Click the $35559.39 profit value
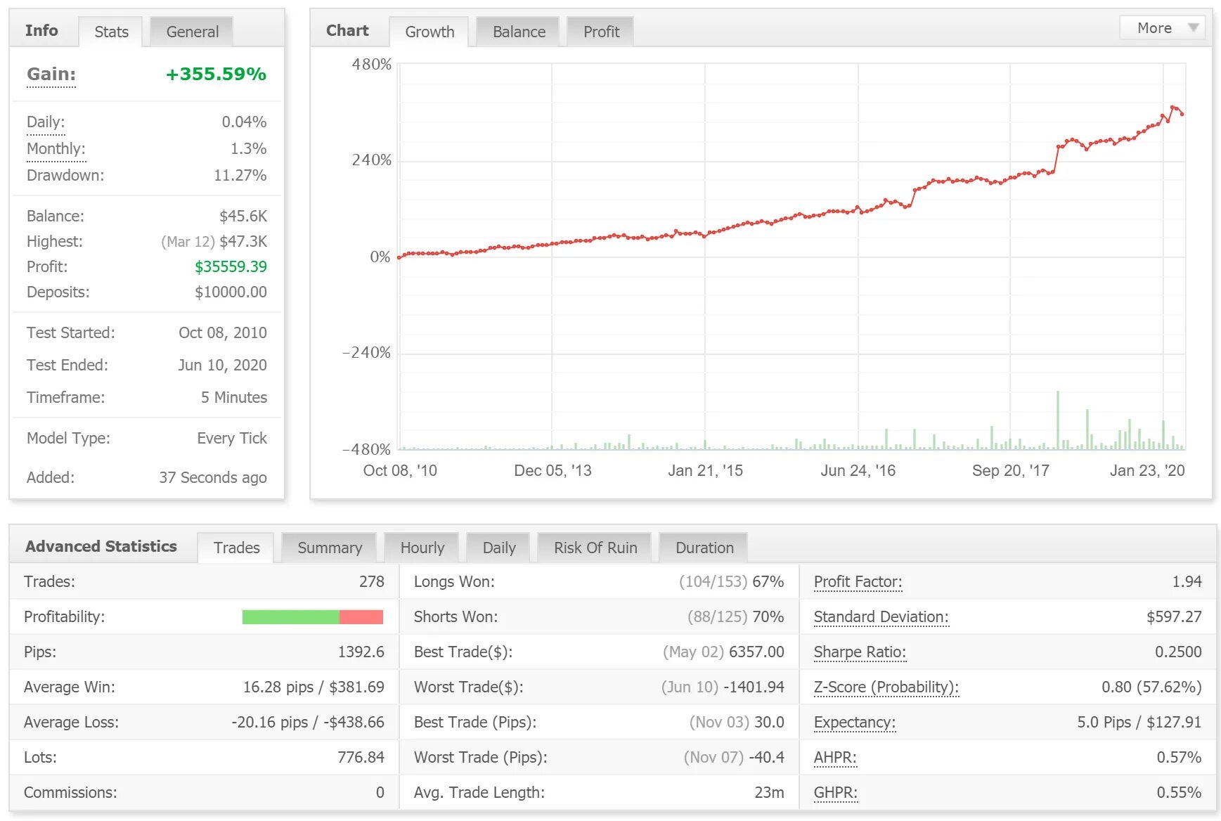 pos(231,266)
